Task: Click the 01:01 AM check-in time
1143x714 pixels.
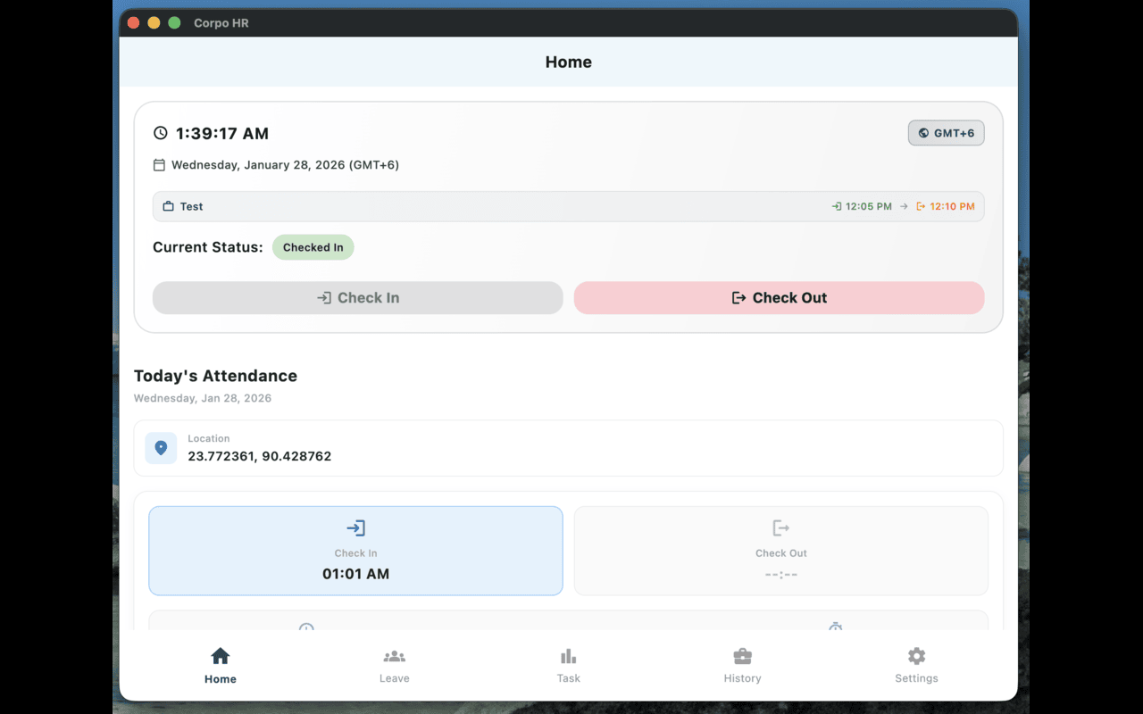Action: [x=355, y=574]
